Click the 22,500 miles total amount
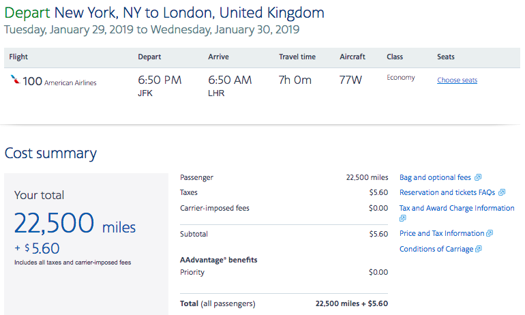The image size is (525, 315). [x=75, y=223]
